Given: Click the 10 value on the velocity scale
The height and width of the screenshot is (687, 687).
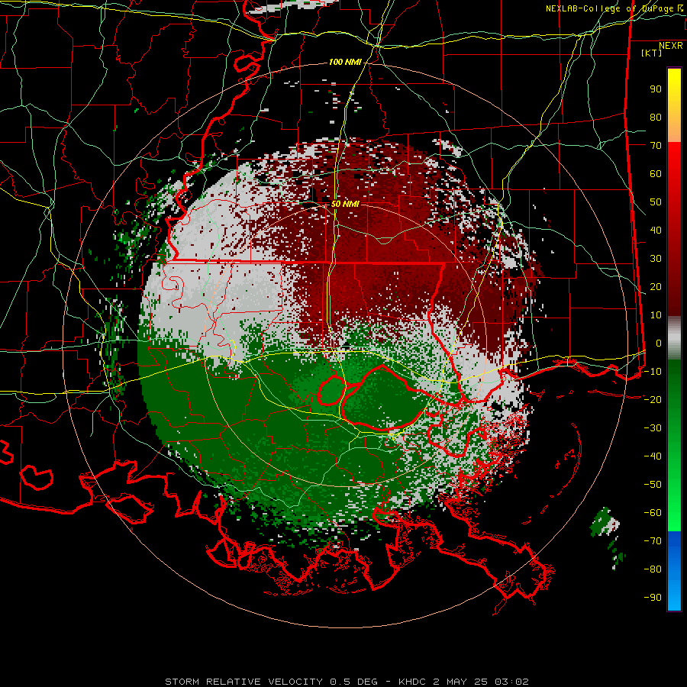Looking at the screenshot, I should 656,315.
